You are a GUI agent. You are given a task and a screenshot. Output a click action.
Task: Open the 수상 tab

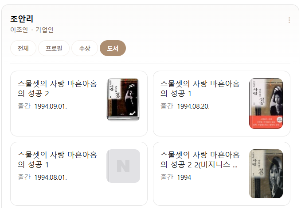(85, 48)
